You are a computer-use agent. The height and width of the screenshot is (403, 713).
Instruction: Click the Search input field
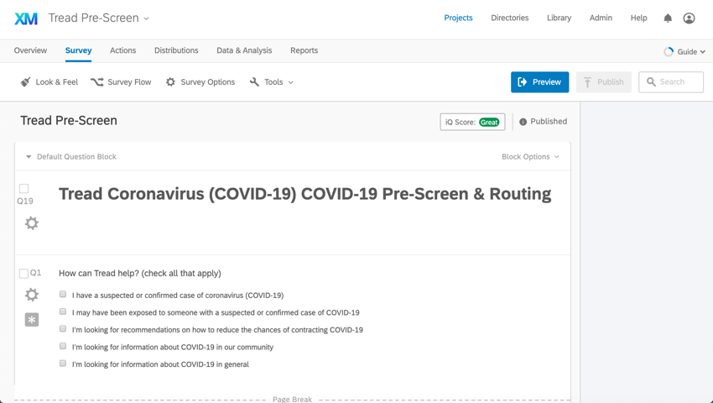click(671, 82)
